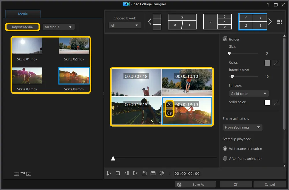This screenshot has height=190, width=289.
Task: Click the Cancel button
Action: (270, 185)
